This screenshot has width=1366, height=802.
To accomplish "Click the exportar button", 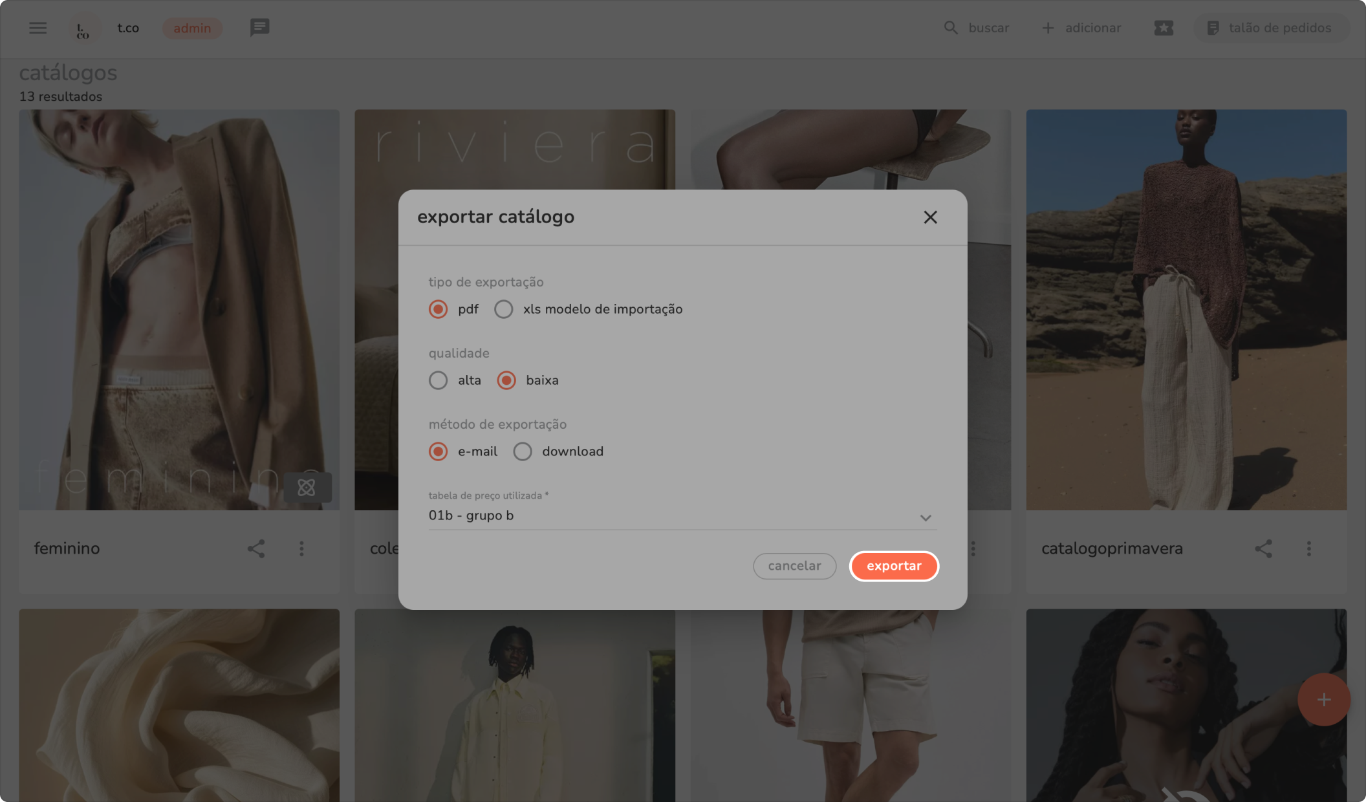I will point(894,566).
